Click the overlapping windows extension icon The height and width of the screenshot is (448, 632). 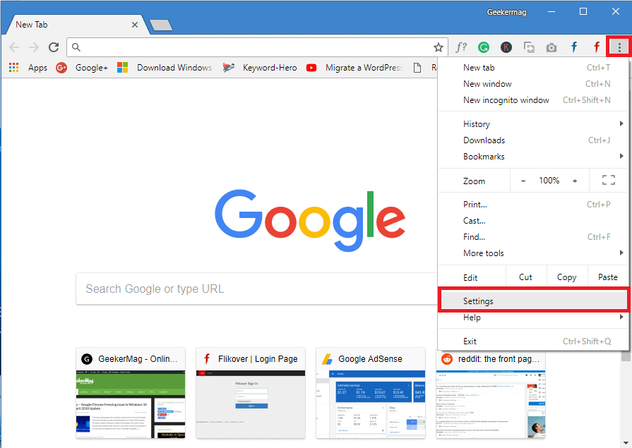pos(529,47)
